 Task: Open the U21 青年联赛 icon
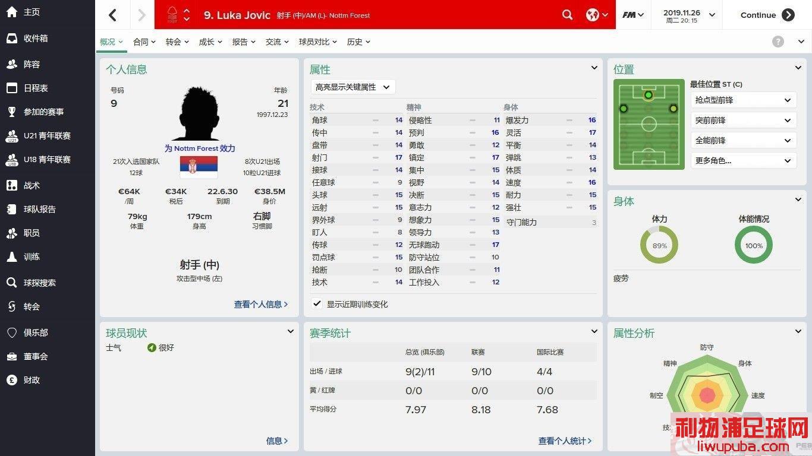pyautogui.click(x=12, y=136)
